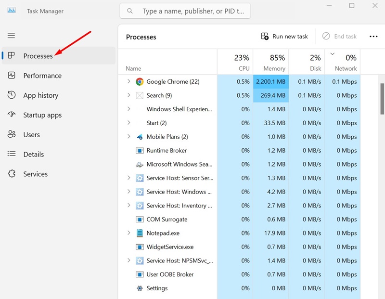The width and height of the screenshot is (385, 299).
Task: Click the Google Chrome process icon
Action: tap(140, 82)
